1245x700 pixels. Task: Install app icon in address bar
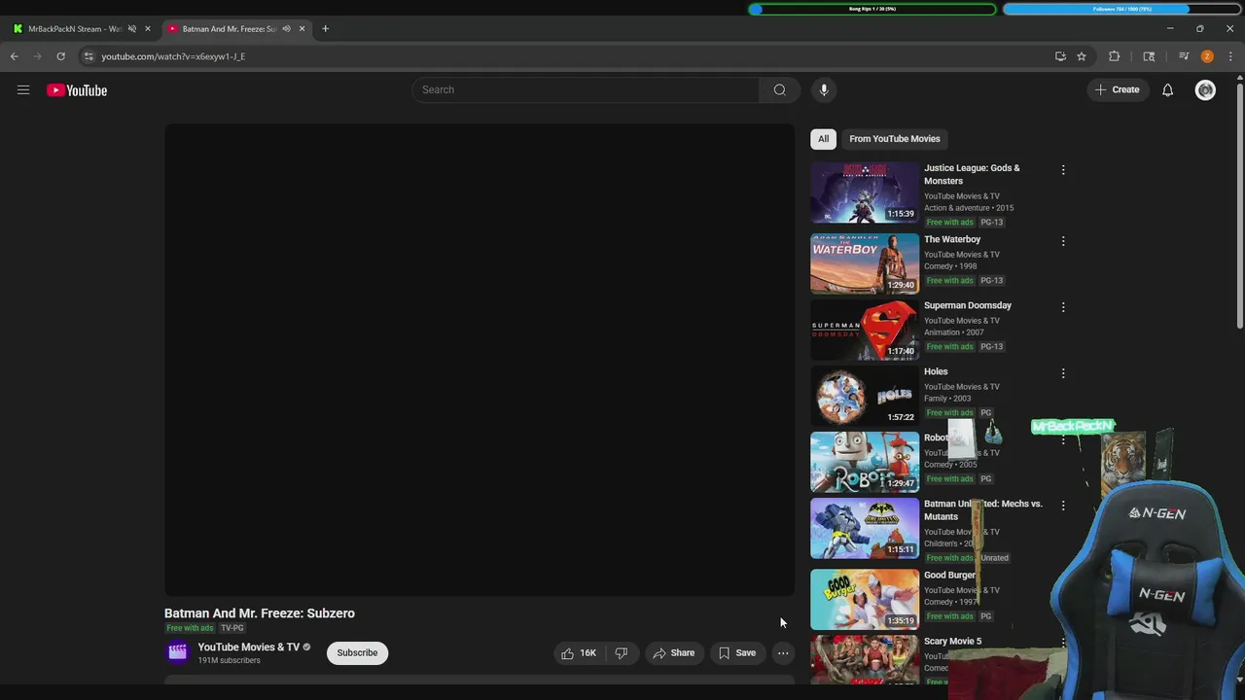1060,56
